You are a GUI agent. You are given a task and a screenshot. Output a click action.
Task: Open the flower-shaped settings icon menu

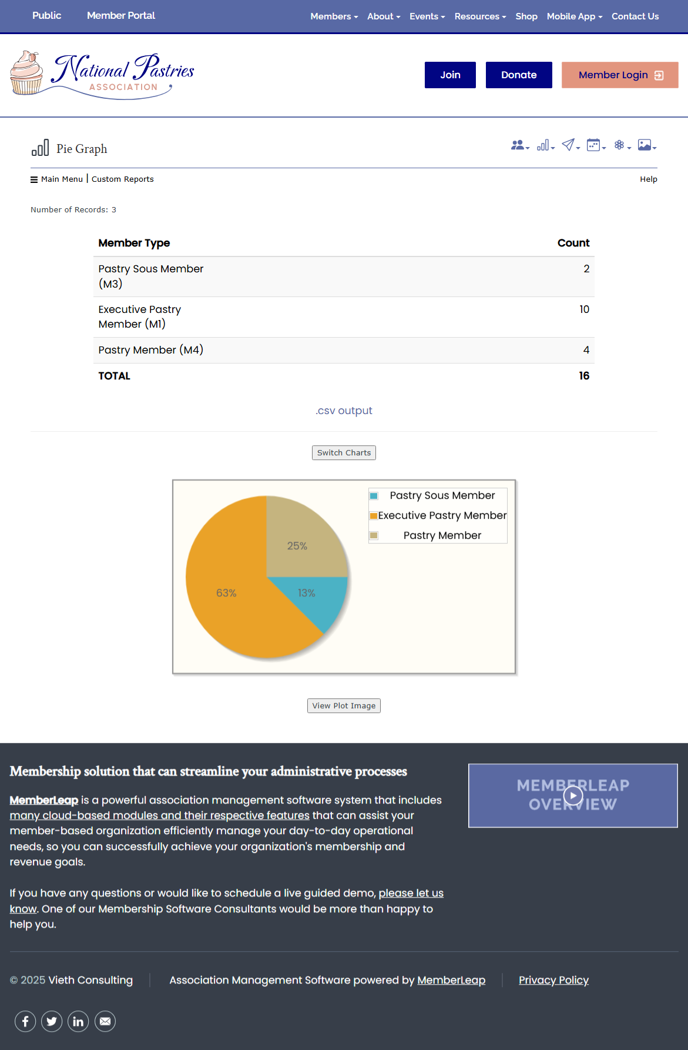[622, 145]
